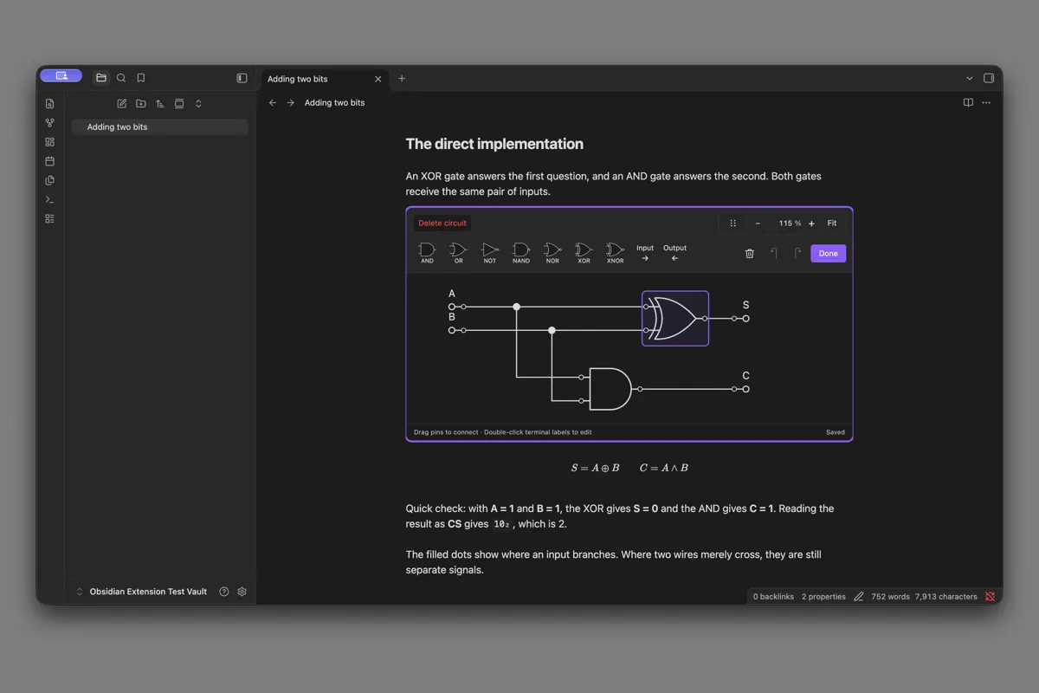Viewport: 1039px width, 693px height.
Task: Expand or collapse all folders
Action: click(x=198, y=104)
